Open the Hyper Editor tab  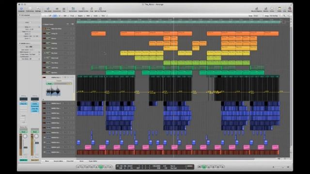tap(93, 161)
